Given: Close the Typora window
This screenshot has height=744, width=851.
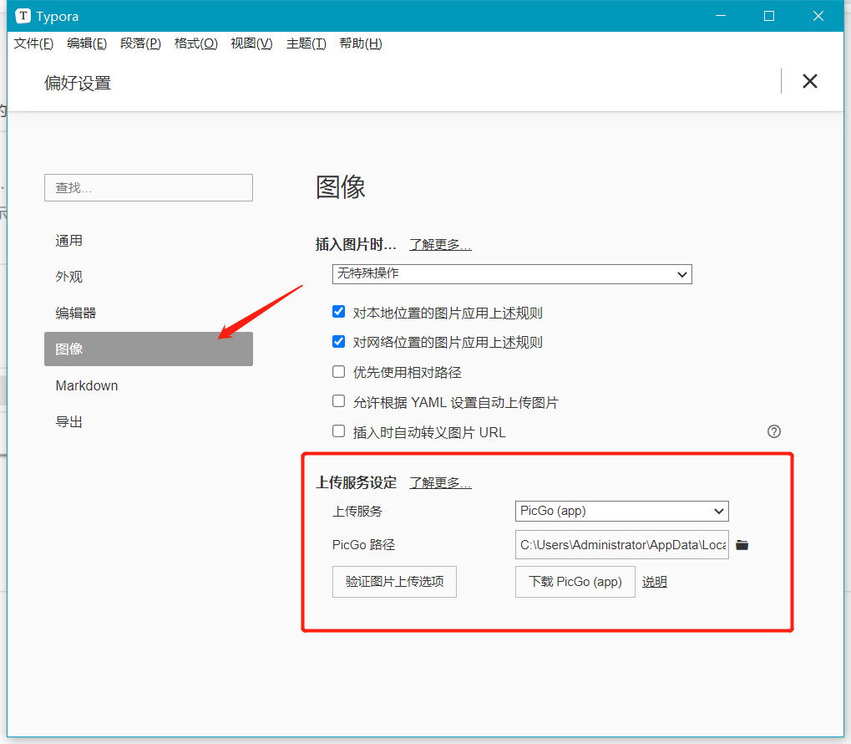Looking at the screenshot, I should coord(818,17).
